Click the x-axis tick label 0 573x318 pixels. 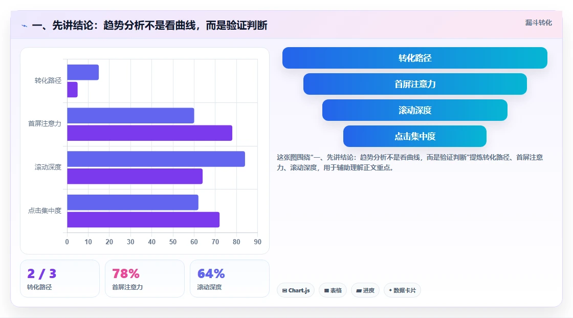(67, 242)
